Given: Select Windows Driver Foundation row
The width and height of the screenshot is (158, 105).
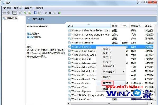Looking at the screenshot, I should 110,31.
